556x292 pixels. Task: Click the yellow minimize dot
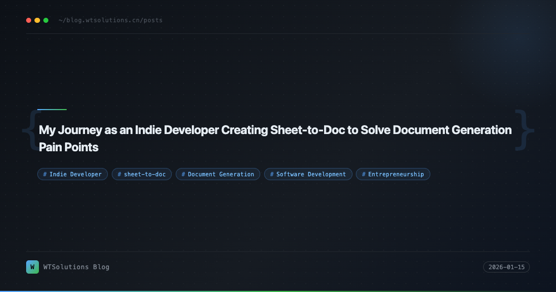pyautogui.click(x=37, y=20)
